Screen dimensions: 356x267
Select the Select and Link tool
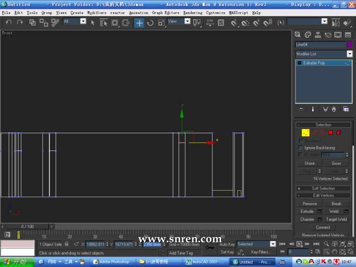pyautogui.click(x=32, y=22)
